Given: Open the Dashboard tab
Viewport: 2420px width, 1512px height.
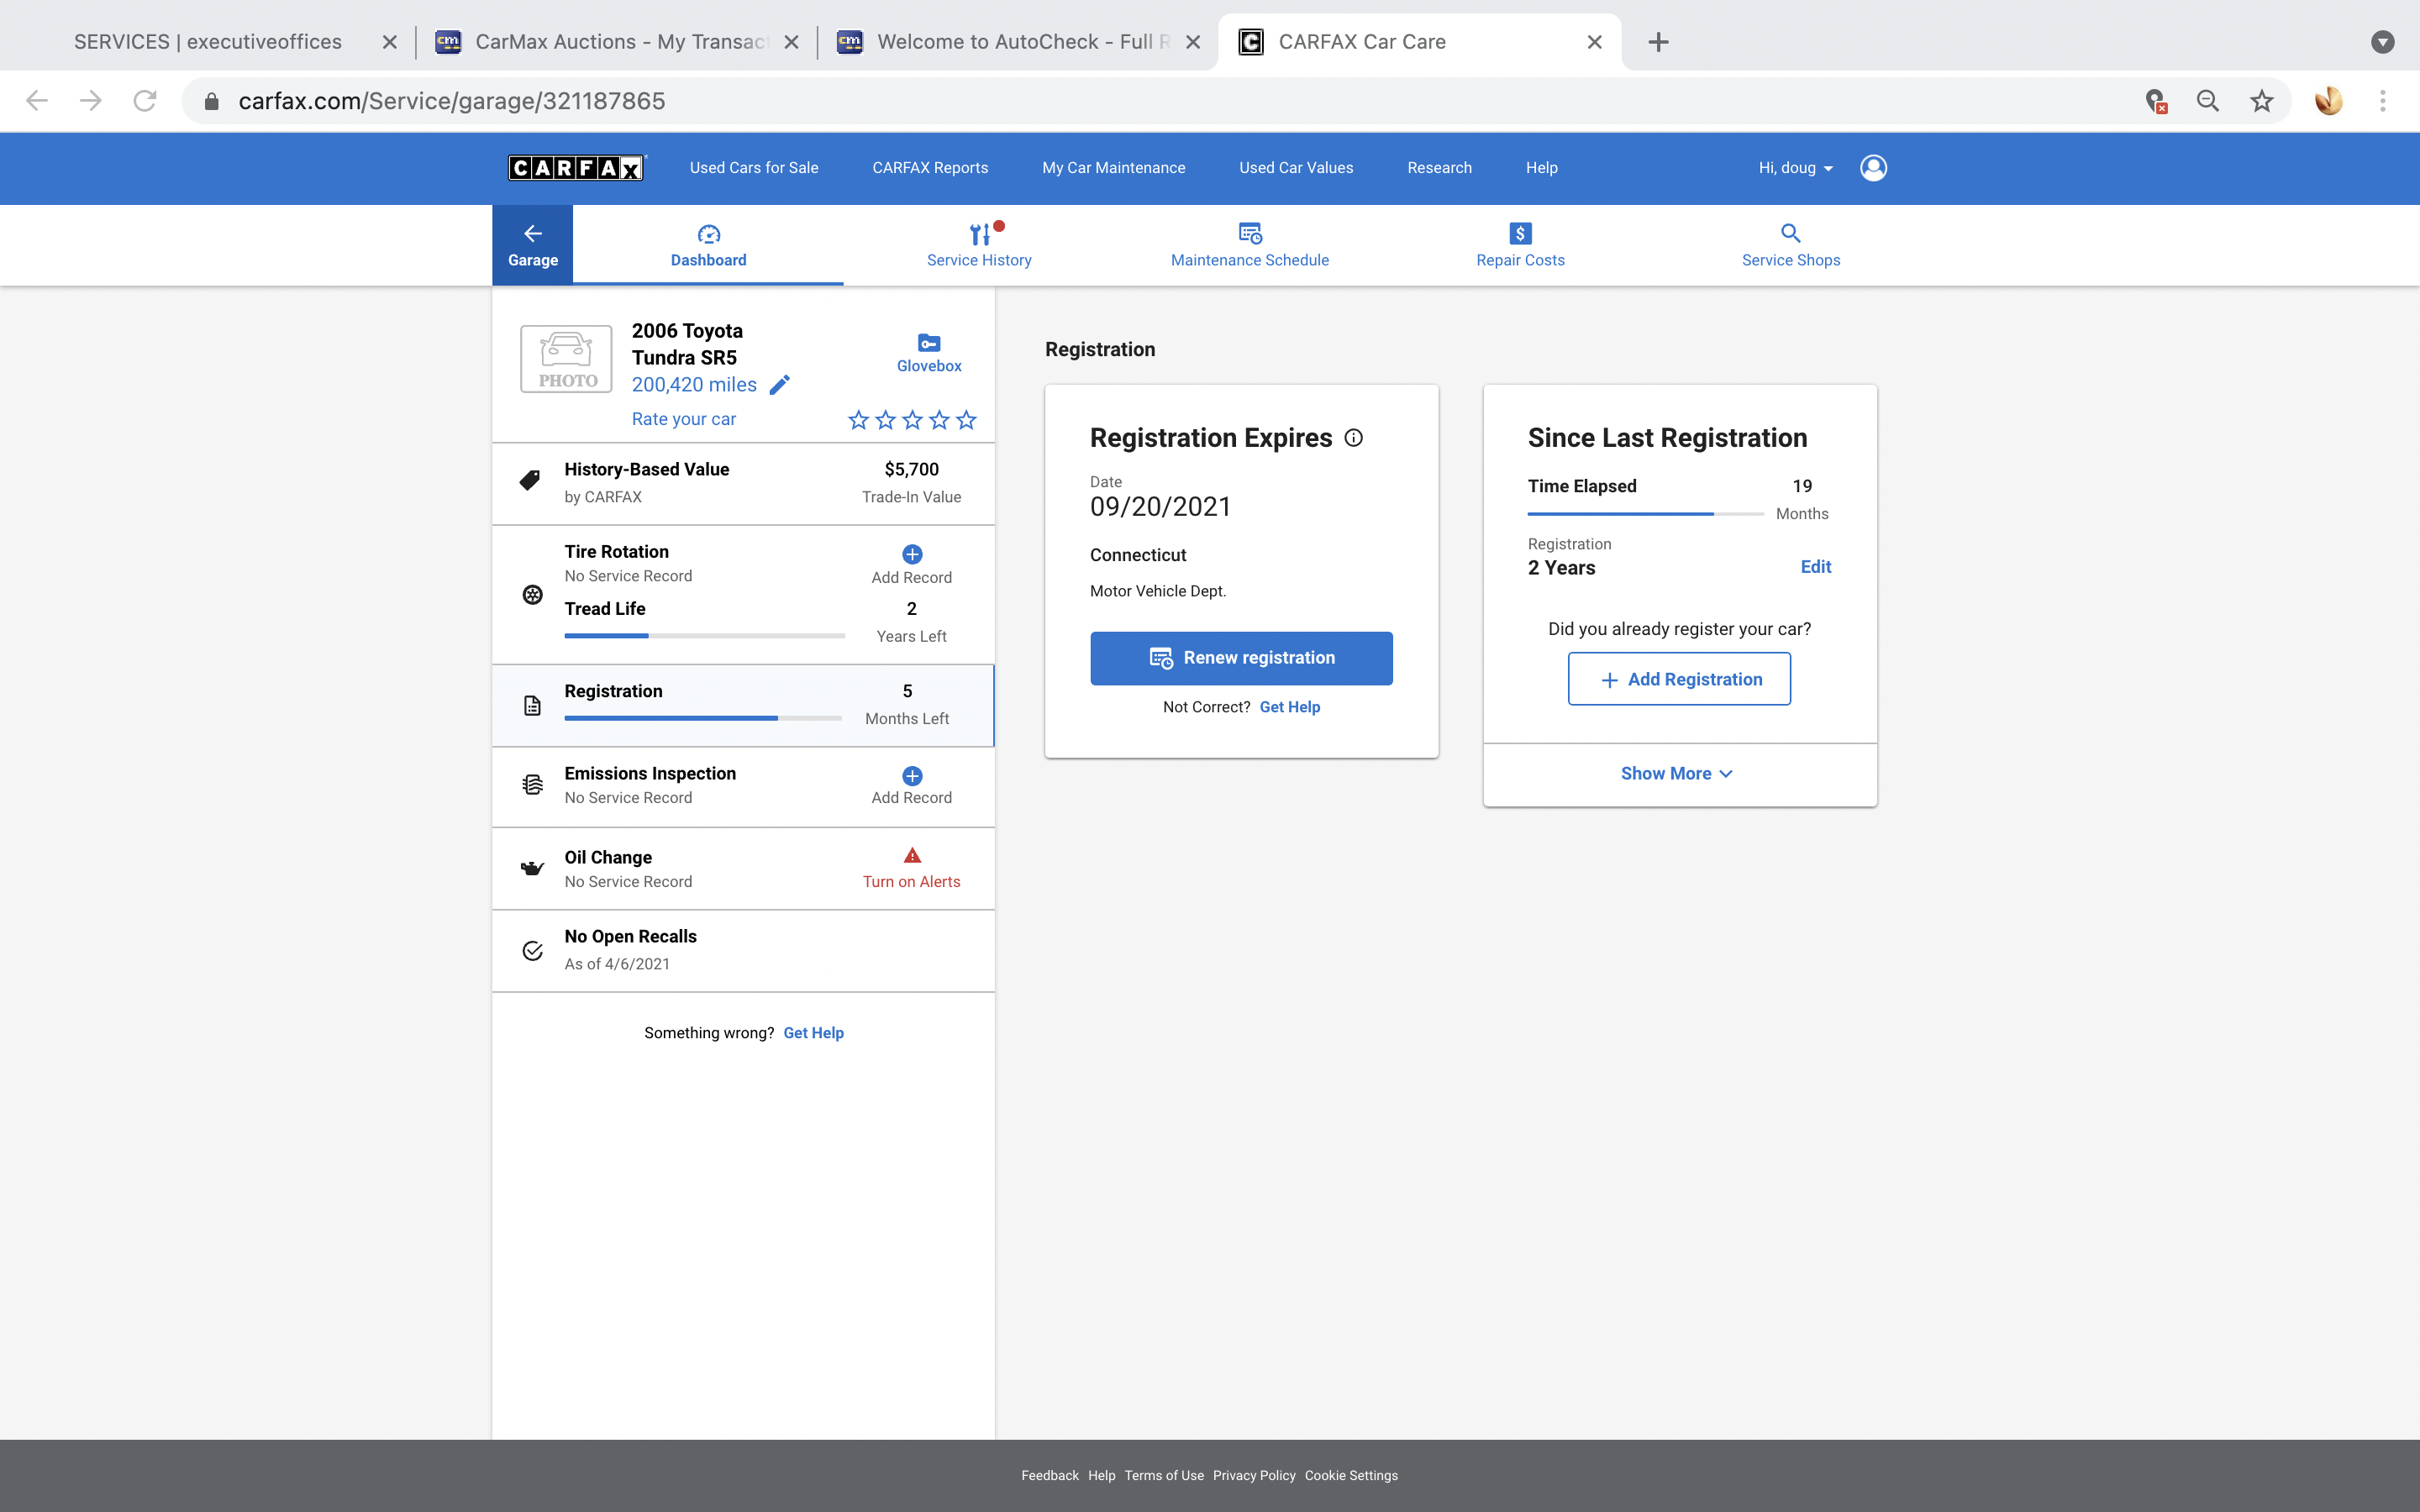Looking at the screenshot, I should [708, 245].
